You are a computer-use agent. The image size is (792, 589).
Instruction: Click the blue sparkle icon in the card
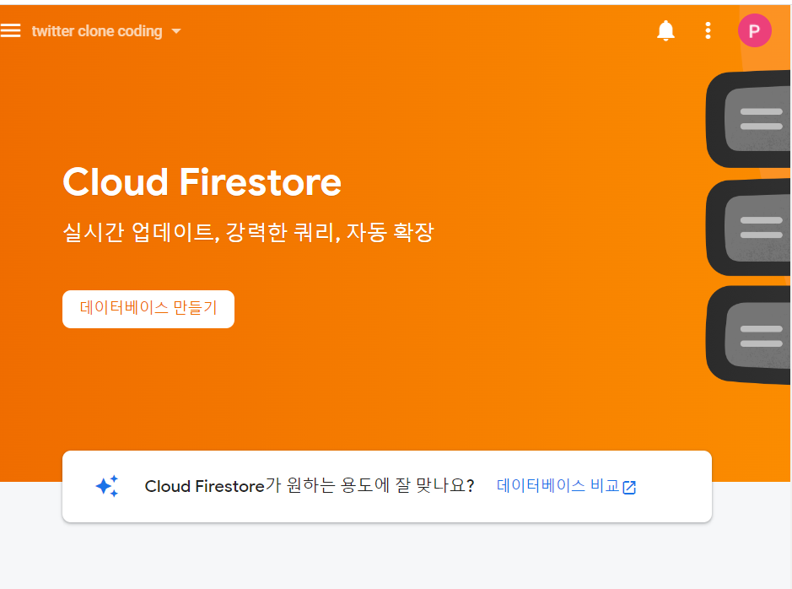tap(107, 486)
